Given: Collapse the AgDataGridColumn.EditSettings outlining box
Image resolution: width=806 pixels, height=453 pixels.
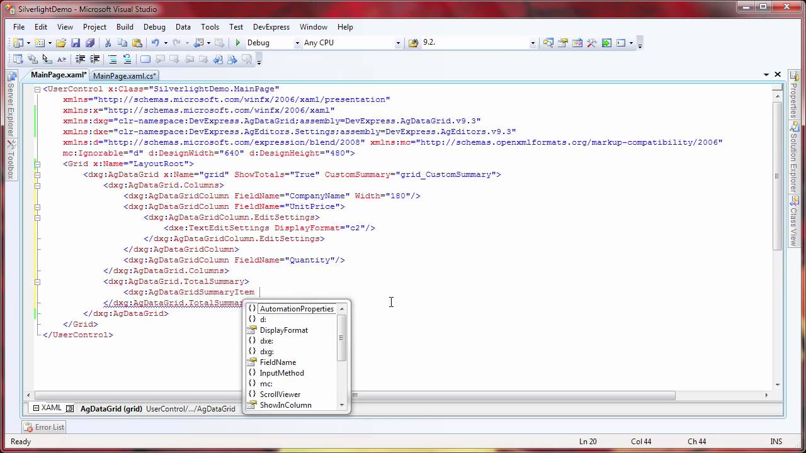Looking at the screenshot, I should click(x=37, y=218).
